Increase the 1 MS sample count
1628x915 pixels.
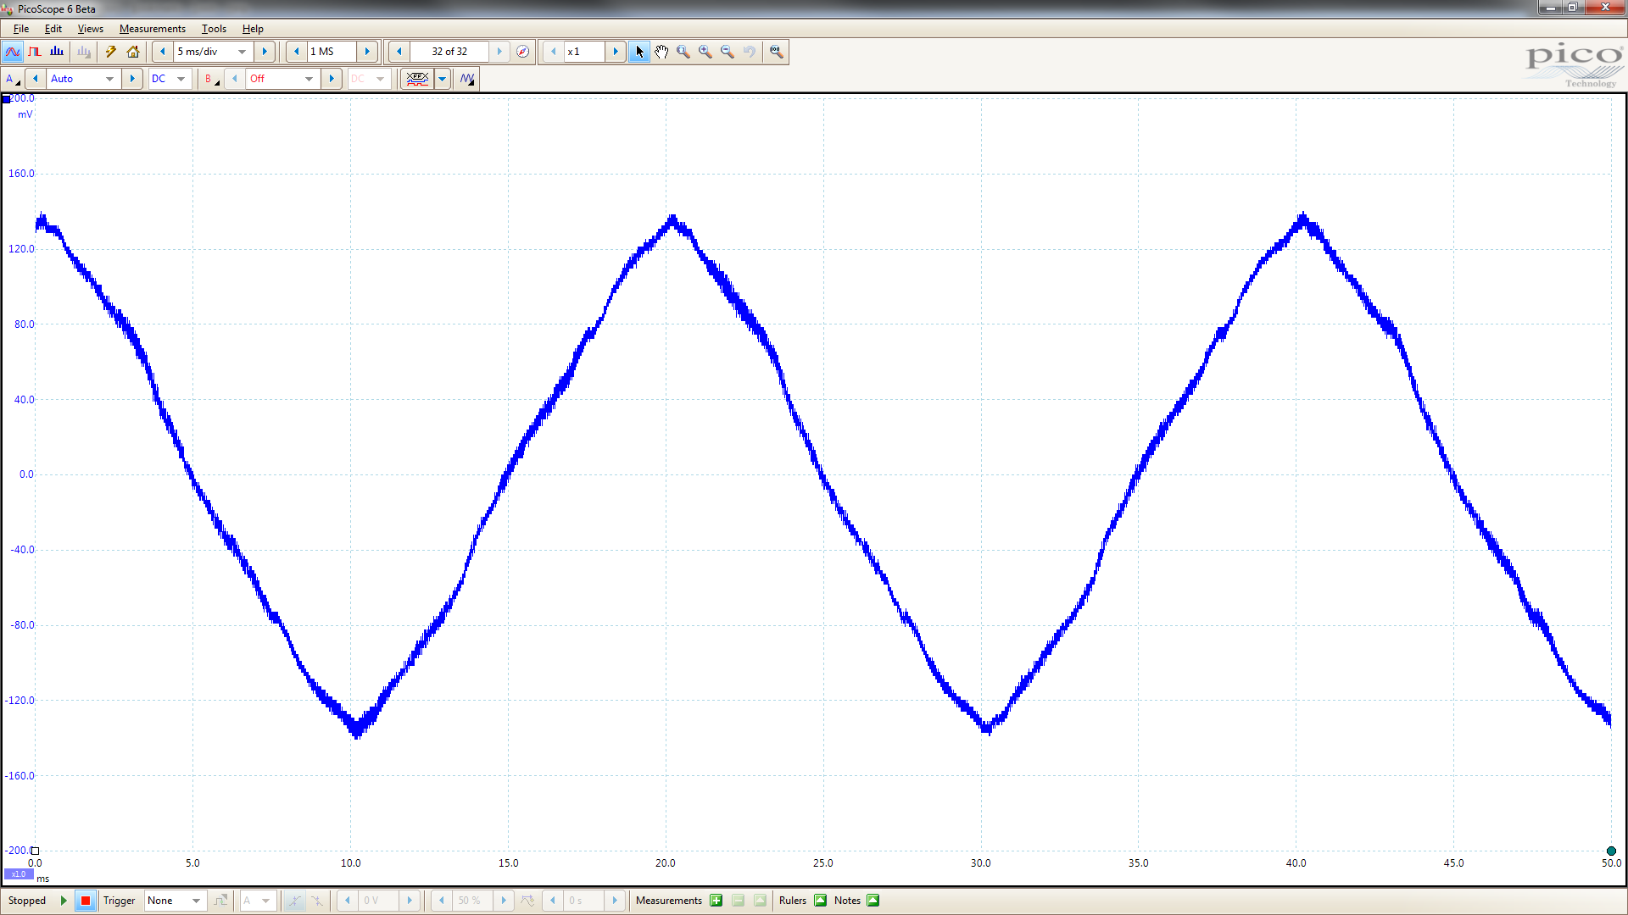click(367, 52)
